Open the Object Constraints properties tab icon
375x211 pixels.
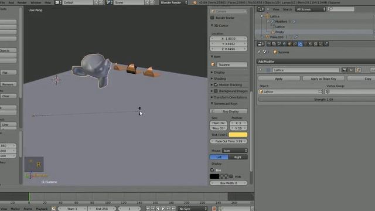coord(295,44)
